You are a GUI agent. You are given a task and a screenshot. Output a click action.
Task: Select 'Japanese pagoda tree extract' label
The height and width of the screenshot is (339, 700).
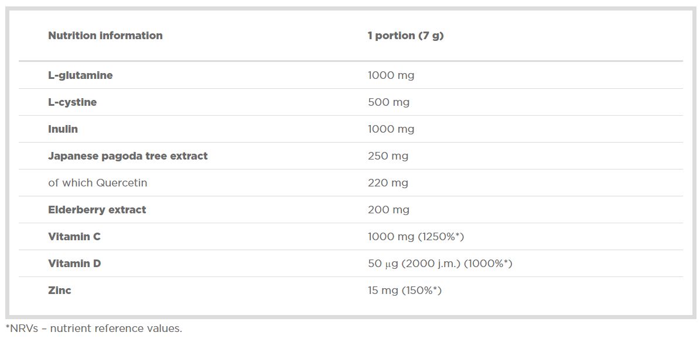[x=128, y=156]
